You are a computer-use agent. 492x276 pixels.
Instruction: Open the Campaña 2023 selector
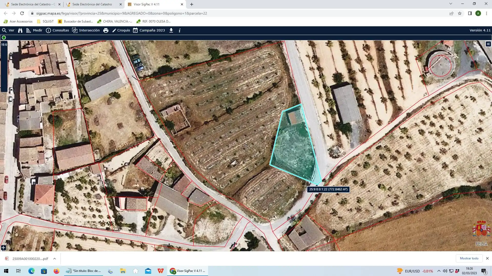[x=149, y=30]
